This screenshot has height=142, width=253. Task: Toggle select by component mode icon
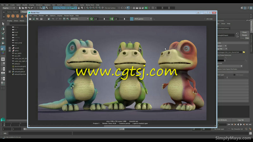(47, 8)
